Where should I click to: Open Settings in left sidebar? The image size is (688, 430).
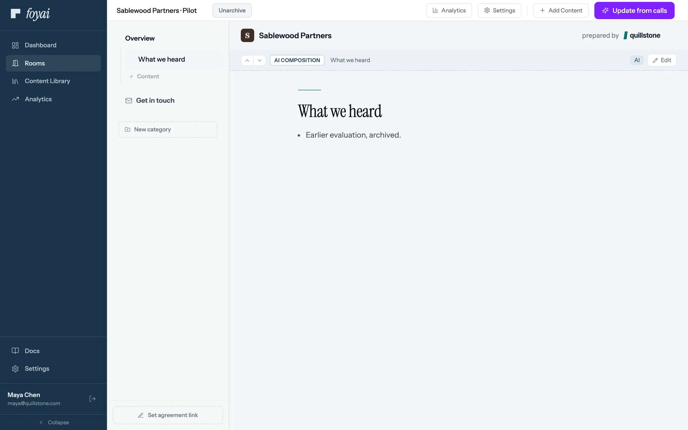pos(53,369)
